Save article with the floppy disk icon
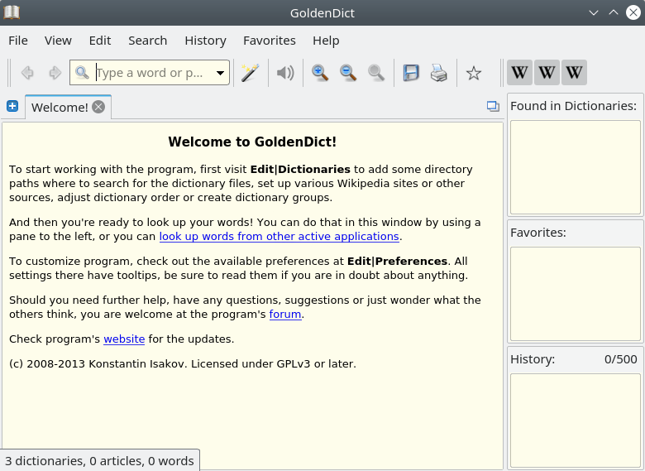This screenshot has width=645, height=471. [410, 73]
